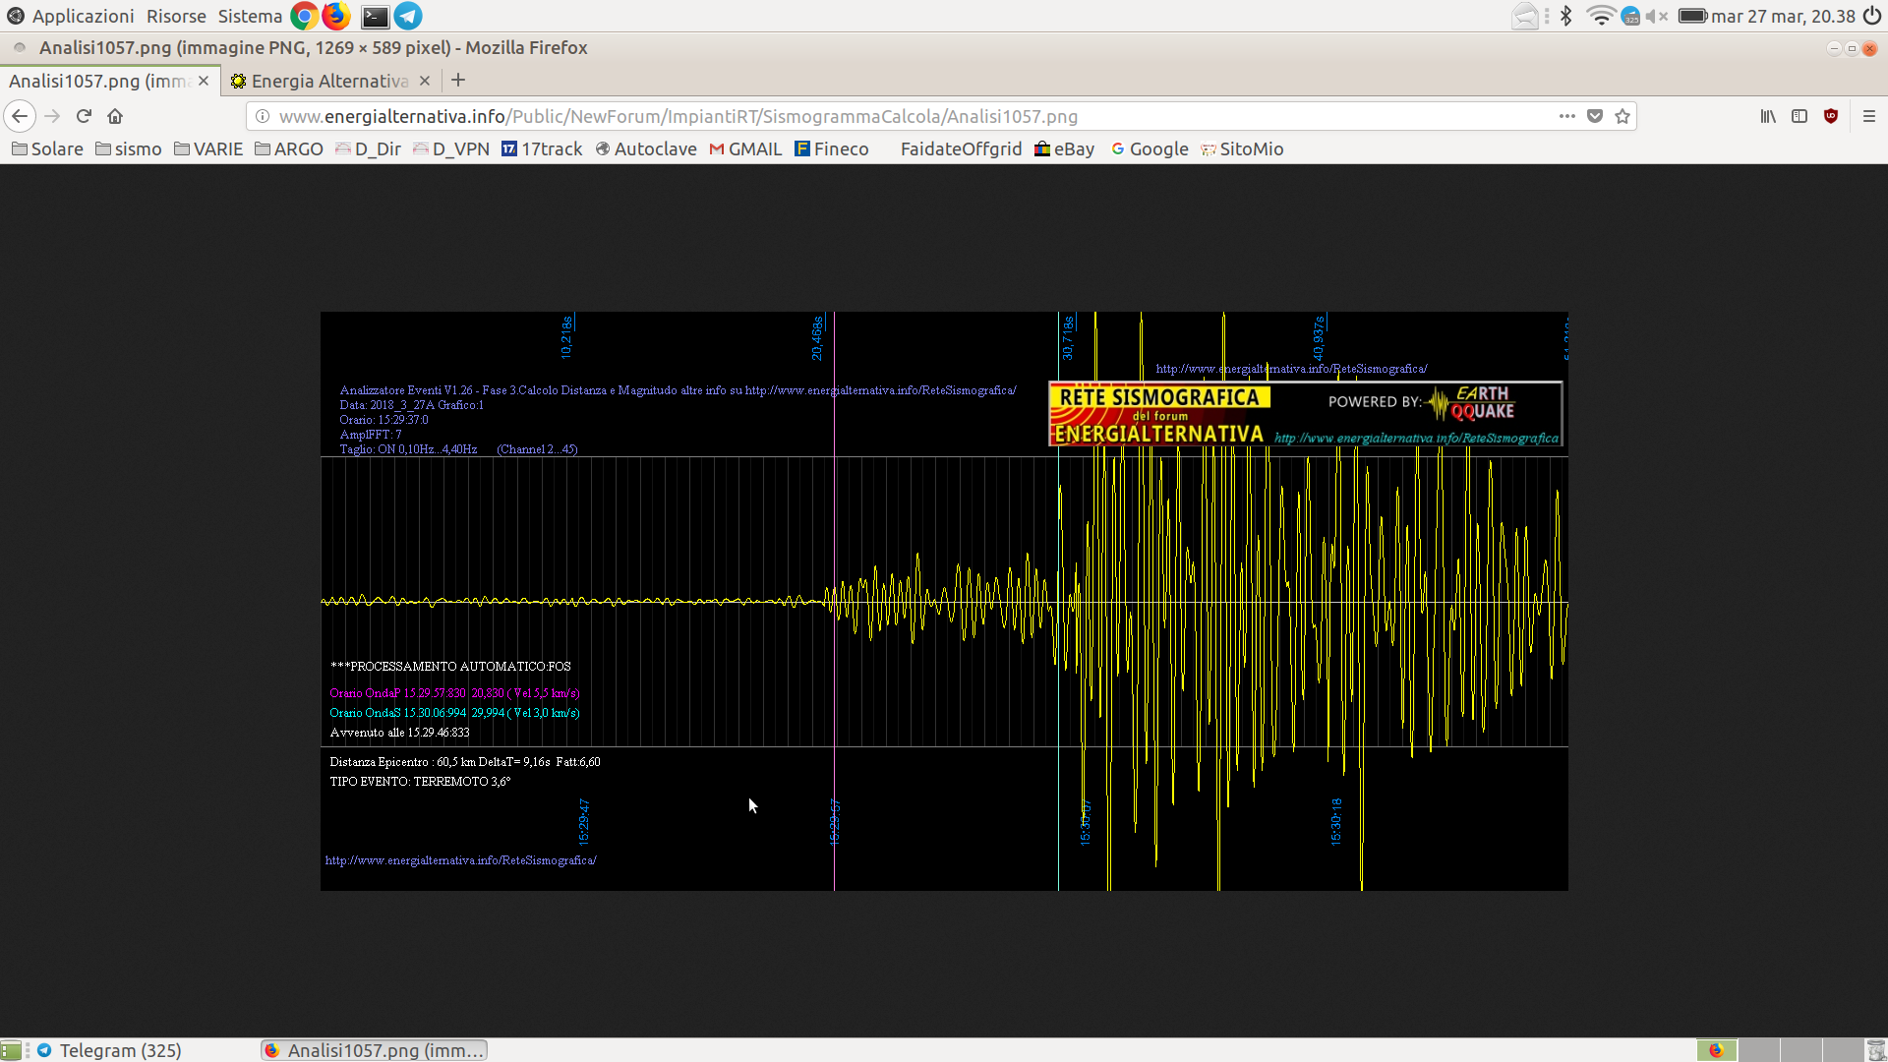1888x1062 pixels.
Task: Open the Terminal launcher icon
Action: (375, 16)
